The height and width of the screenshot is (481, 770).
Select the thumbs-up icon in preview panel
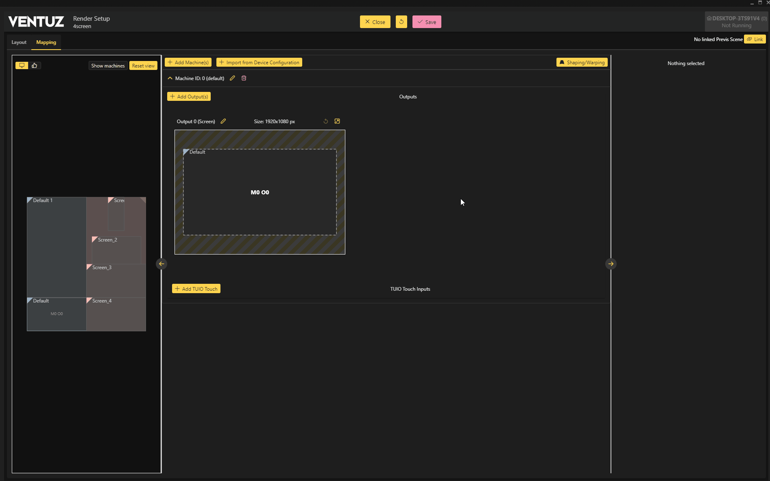[x=35, y=65]
